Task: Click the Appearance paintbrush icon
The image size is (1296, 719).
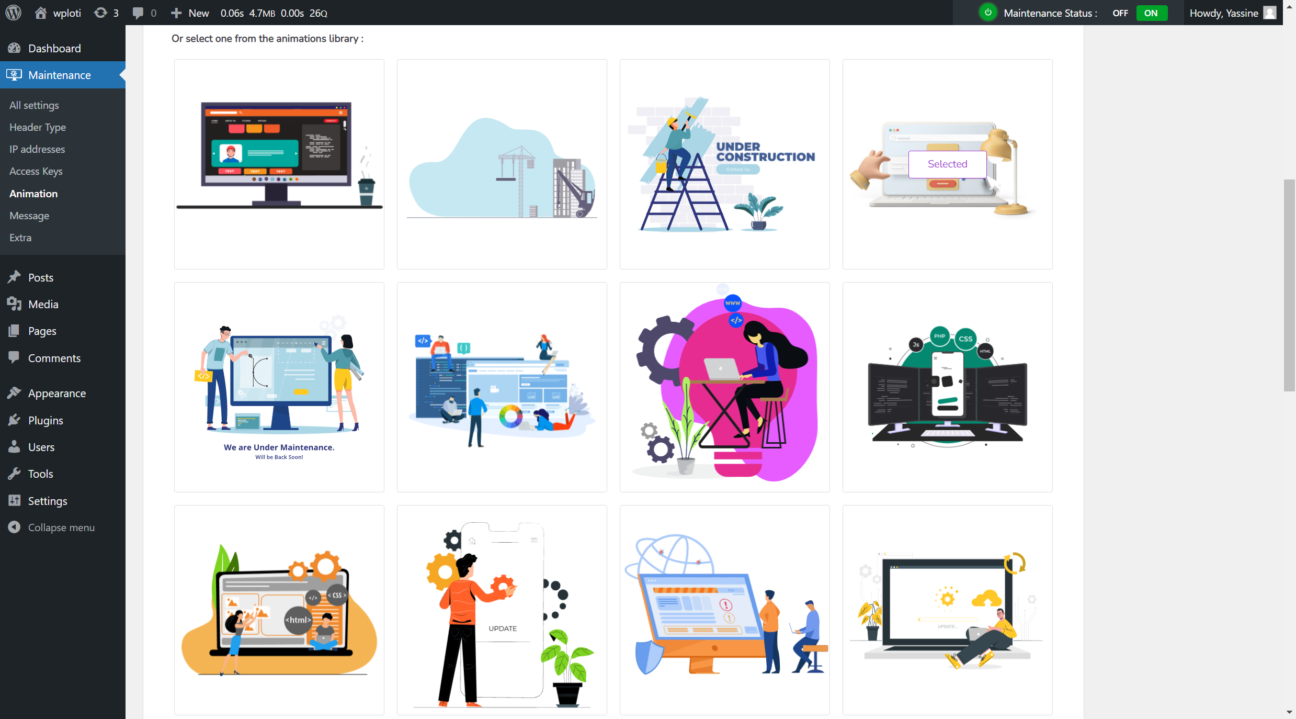Action: [x=14, y=393]
